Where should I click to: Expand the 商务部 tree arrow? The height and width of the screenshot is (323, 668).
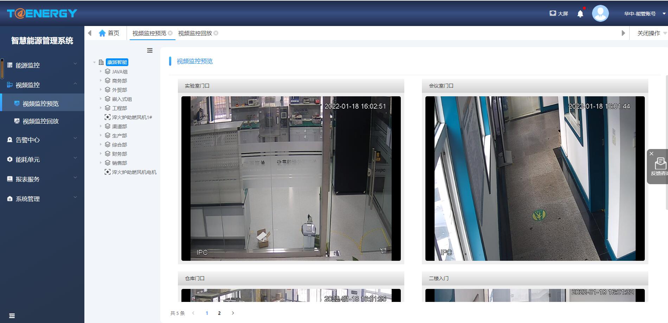point(101,80)
